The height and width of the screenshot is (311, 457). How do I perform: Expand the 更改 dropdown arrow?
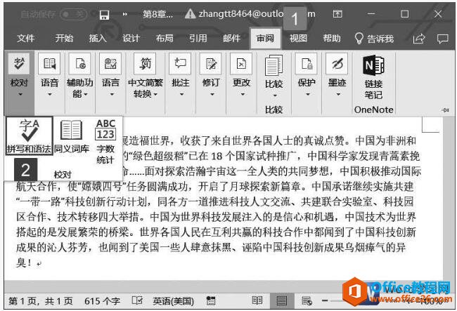coord(243,94)
